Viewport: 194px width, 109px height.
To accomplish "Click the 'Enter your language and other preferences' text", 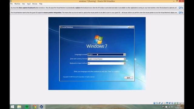I will [97, 71].
